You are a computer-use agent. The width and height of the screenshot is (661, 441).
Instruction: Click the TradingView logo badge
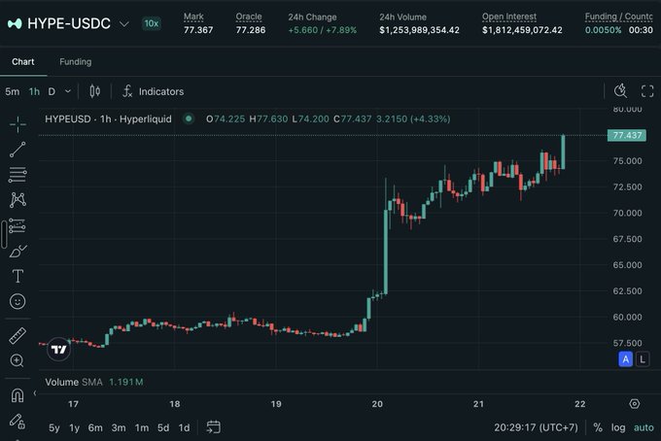[58, 349]
